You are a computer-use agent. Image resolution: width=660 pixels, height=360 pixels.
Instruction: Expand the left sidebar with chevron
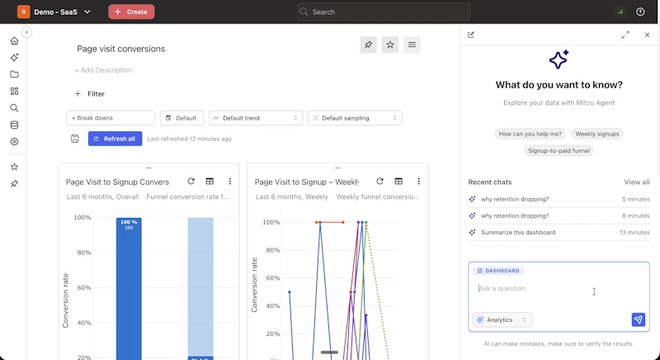[x=26, y=32]
